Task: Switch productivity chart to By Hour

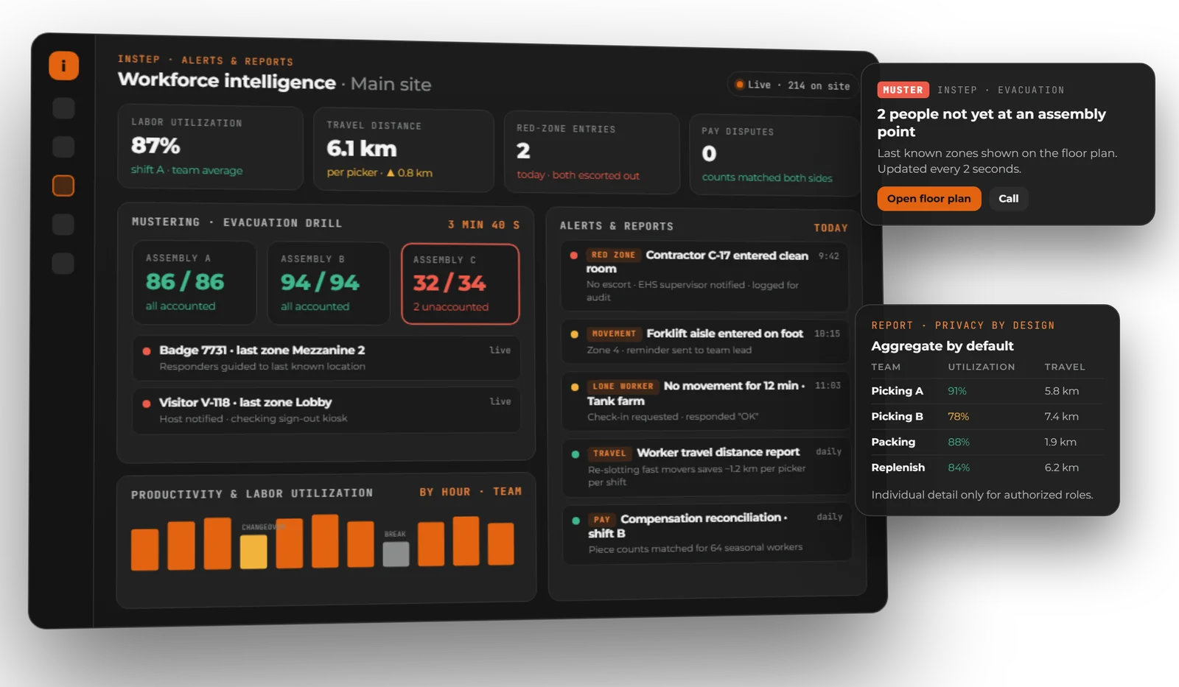Action: click(445, 492)
